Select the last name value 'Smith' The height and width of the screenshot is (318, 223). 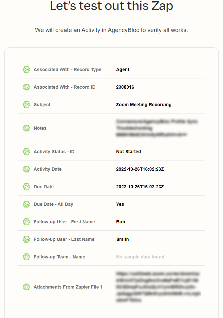click(x=122, y=239)
